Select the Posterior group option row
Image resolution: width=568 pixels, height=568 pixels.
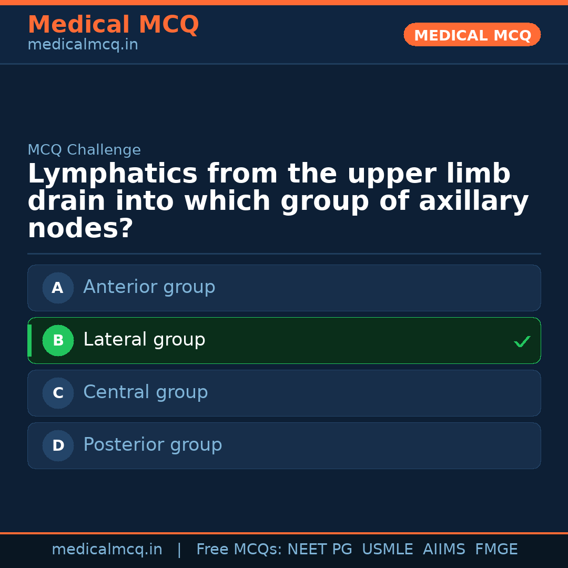point(284,445)
